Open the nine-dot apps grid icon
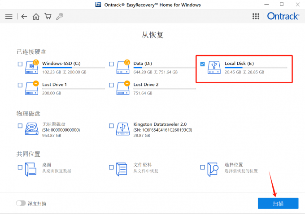The height and width of the screenshot is (214, 305). point(256,16)
